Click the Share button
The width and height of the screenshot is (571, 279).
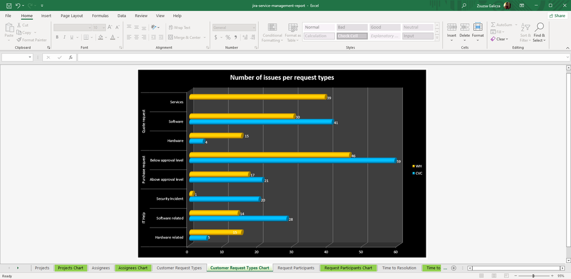tap(557, 15)
